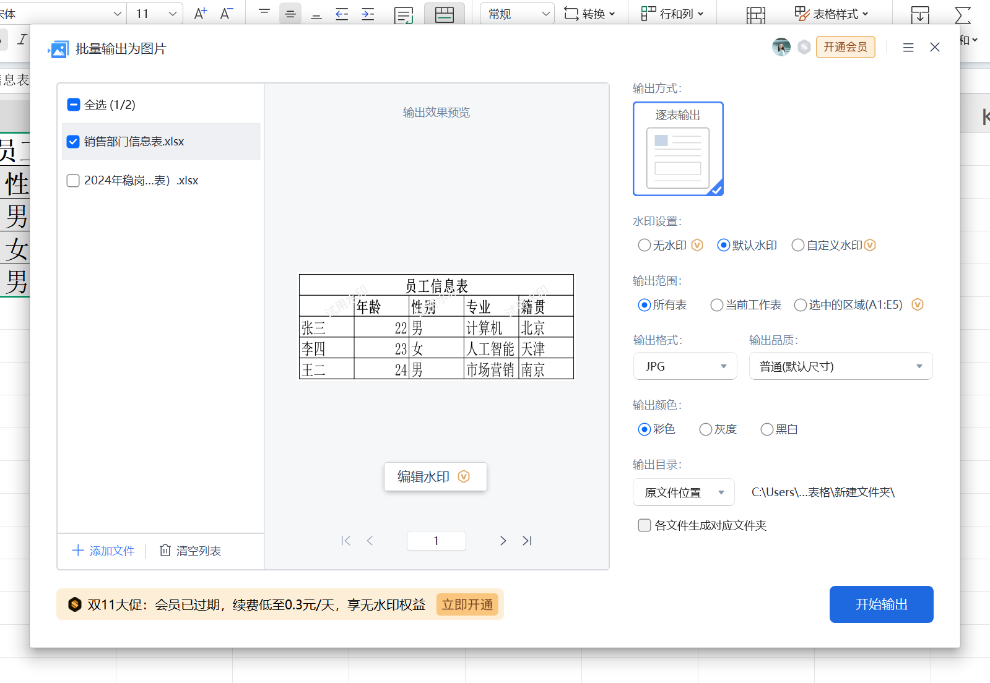Image resolution: width=990 pixels, height=683 pixels.
Task: Click merge cells icon in toolbar
Action: 445,14
